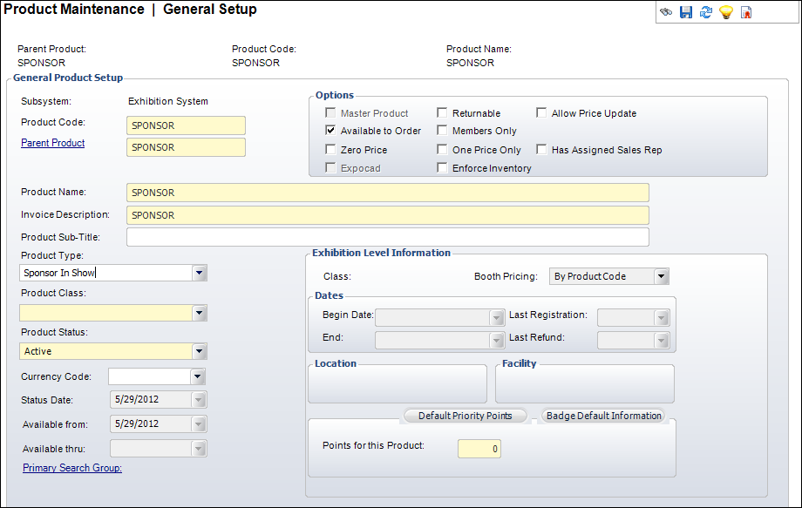
Task: Switch to Default Priority Points tab
Action: [465, 416]
